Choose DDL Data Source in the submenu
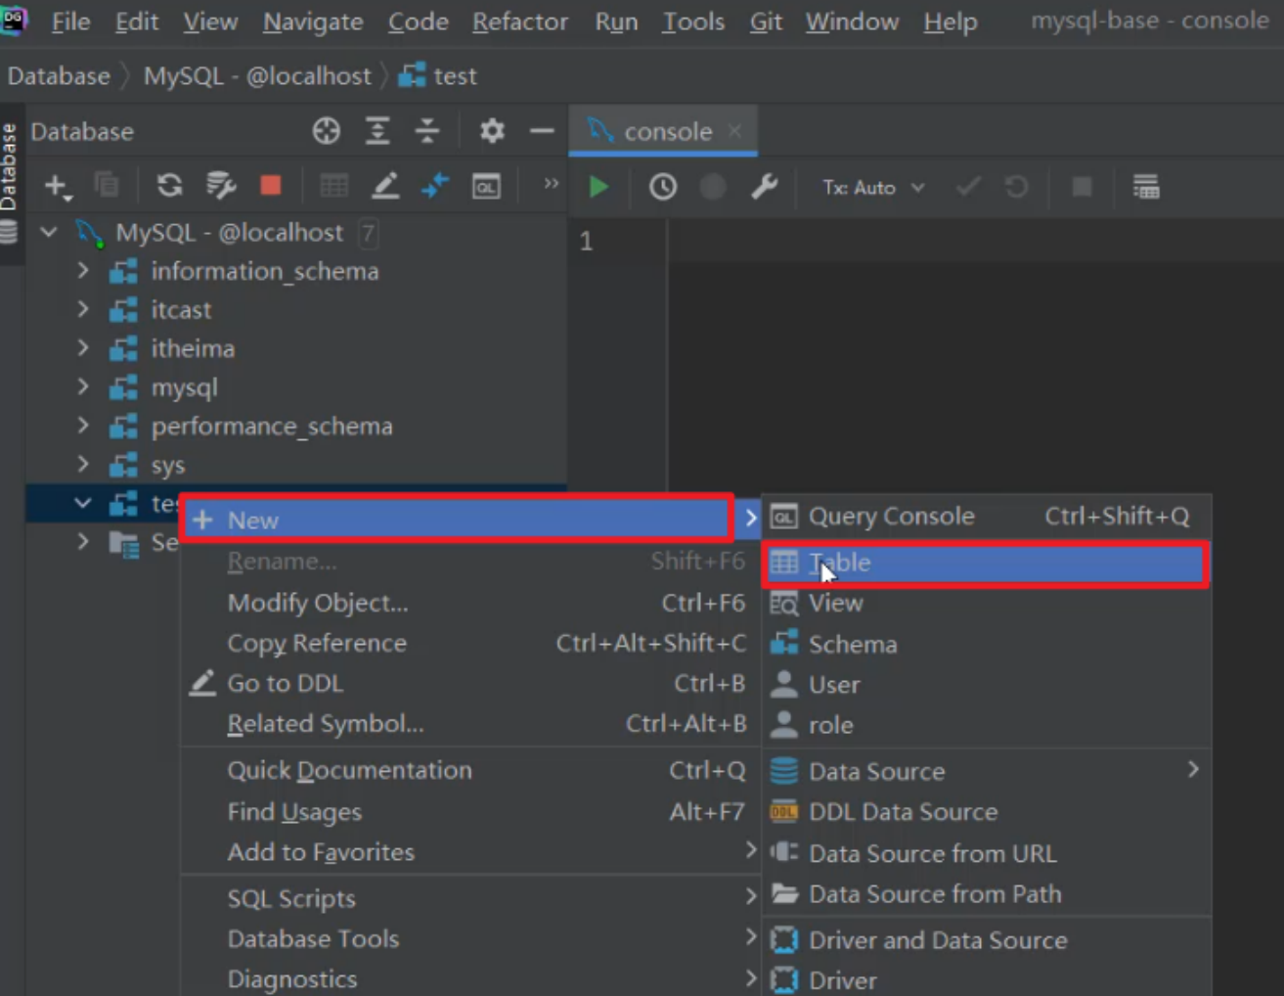Screen dimensions: 1284x996 click(x=986, y=812)
